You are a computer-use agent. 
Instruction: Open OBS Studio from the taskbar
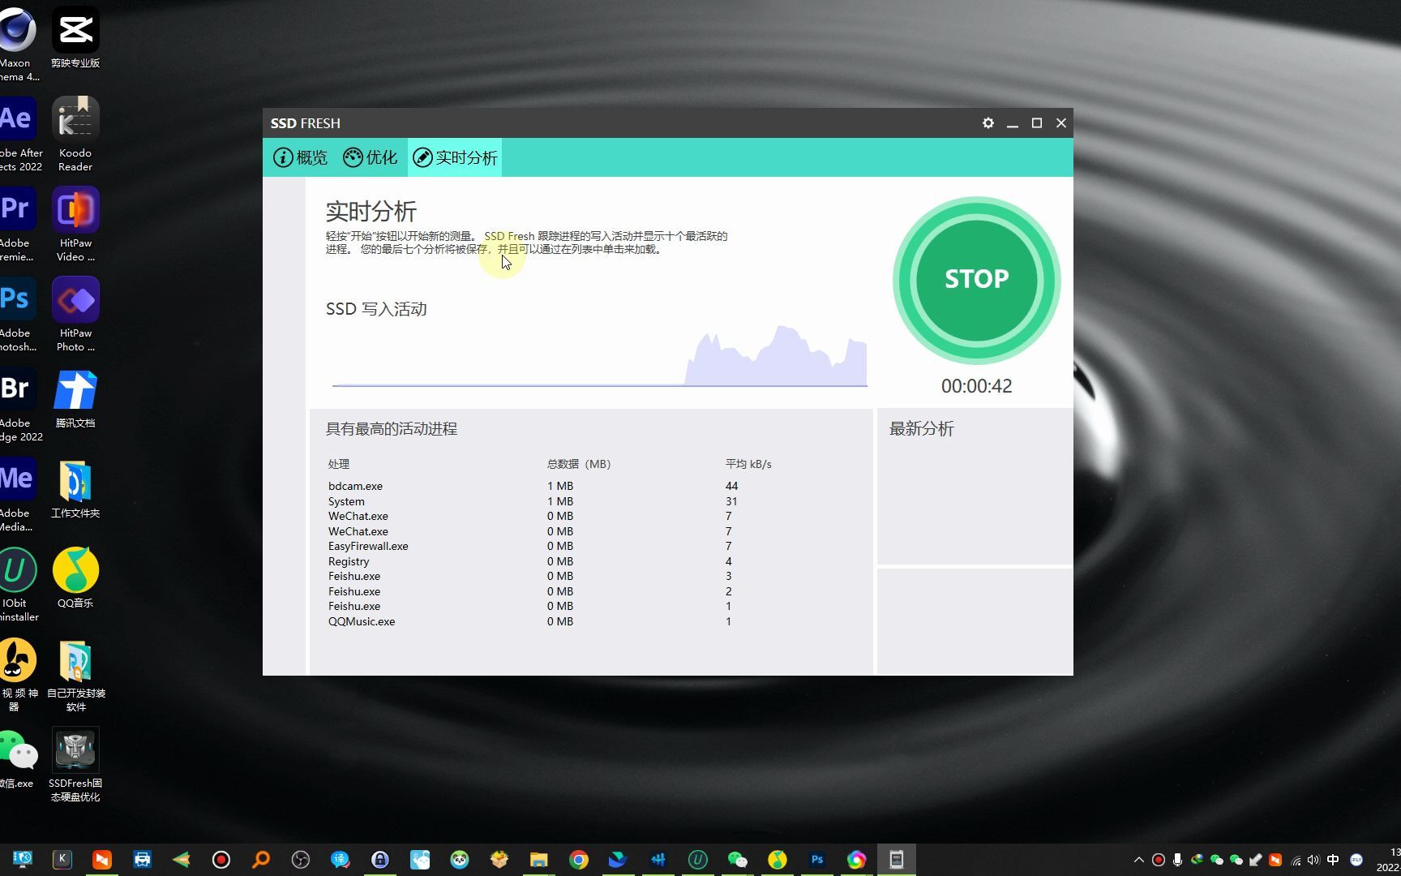[301, 860]
